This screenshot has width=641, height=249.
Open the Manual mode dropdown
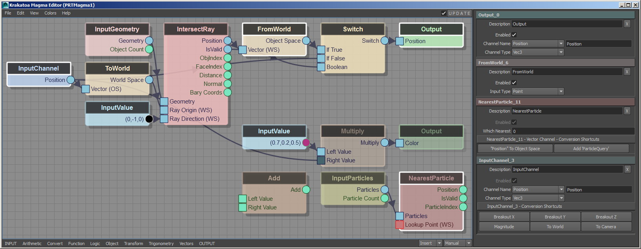tap(458, 243)
